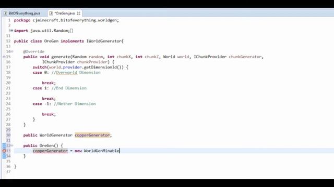
Task: Click the @Override annotation
Action: tap(34, 51)
